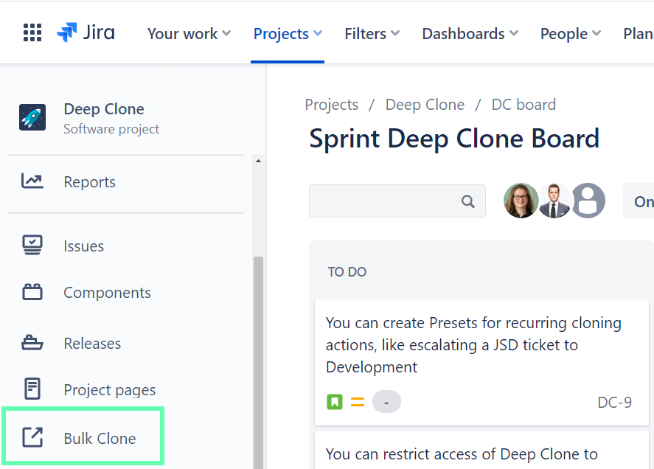This screenshot has height=469, width=654.
Task: Open Releases via the ship icon
Action: [32, 343]
